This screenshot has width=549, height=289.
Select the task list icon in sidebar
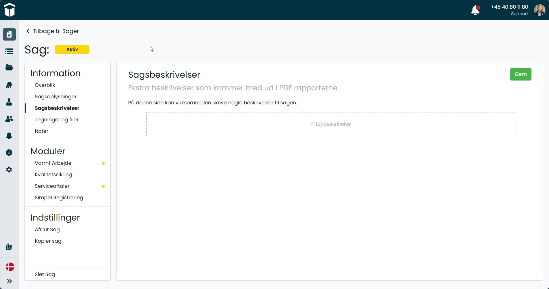(9, 51)
